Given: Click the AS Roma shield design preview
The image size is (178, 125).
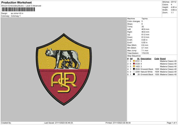Looking at the screenshot, I should coord(64,69).
